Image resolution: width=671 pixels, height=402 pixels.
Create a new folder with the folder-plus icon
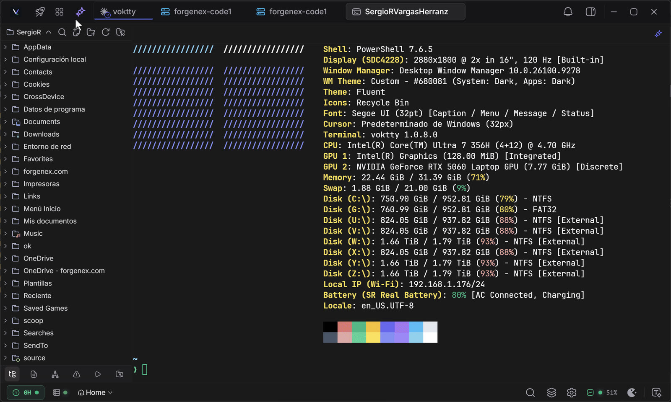point(91,32)
